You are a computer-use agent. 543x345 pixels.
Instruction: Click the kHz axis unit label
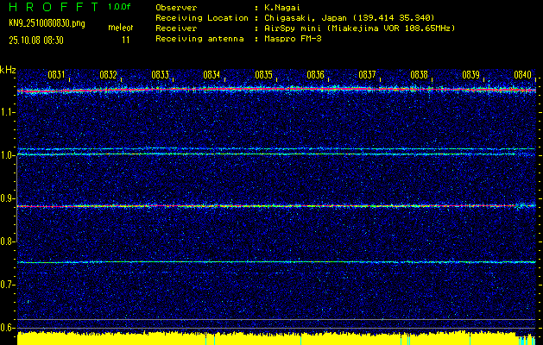(x=8, y=69)
